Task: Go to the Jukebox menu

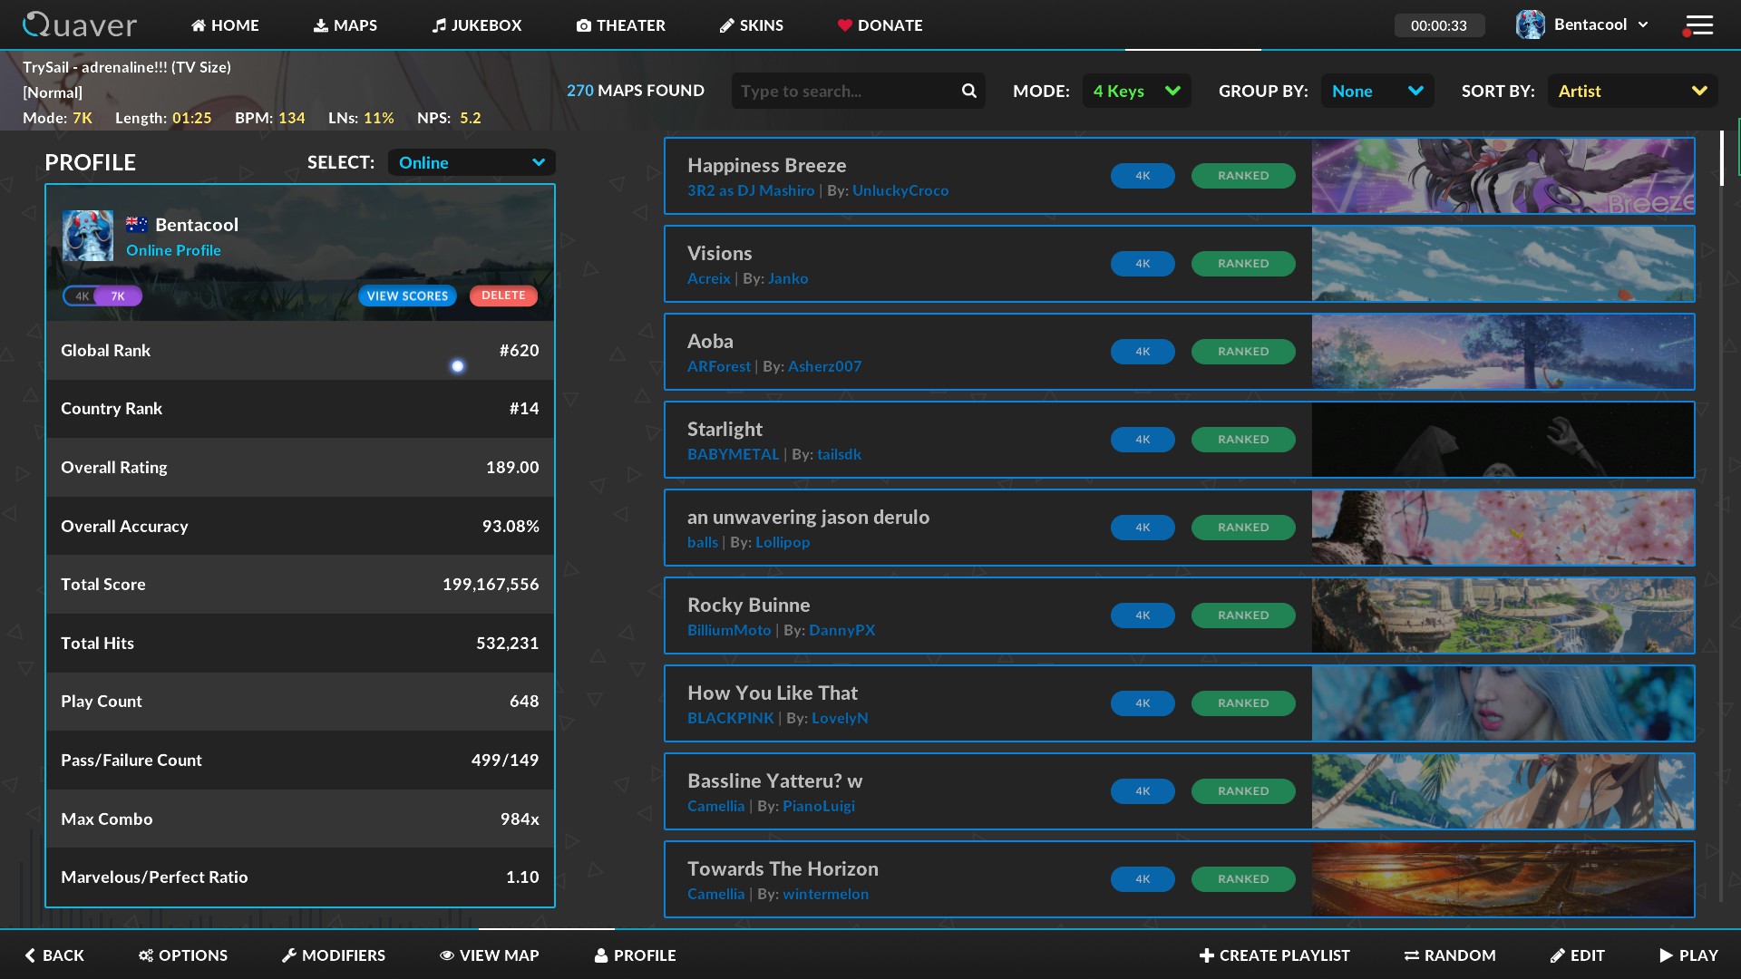Action: click(x=477, y=25)
